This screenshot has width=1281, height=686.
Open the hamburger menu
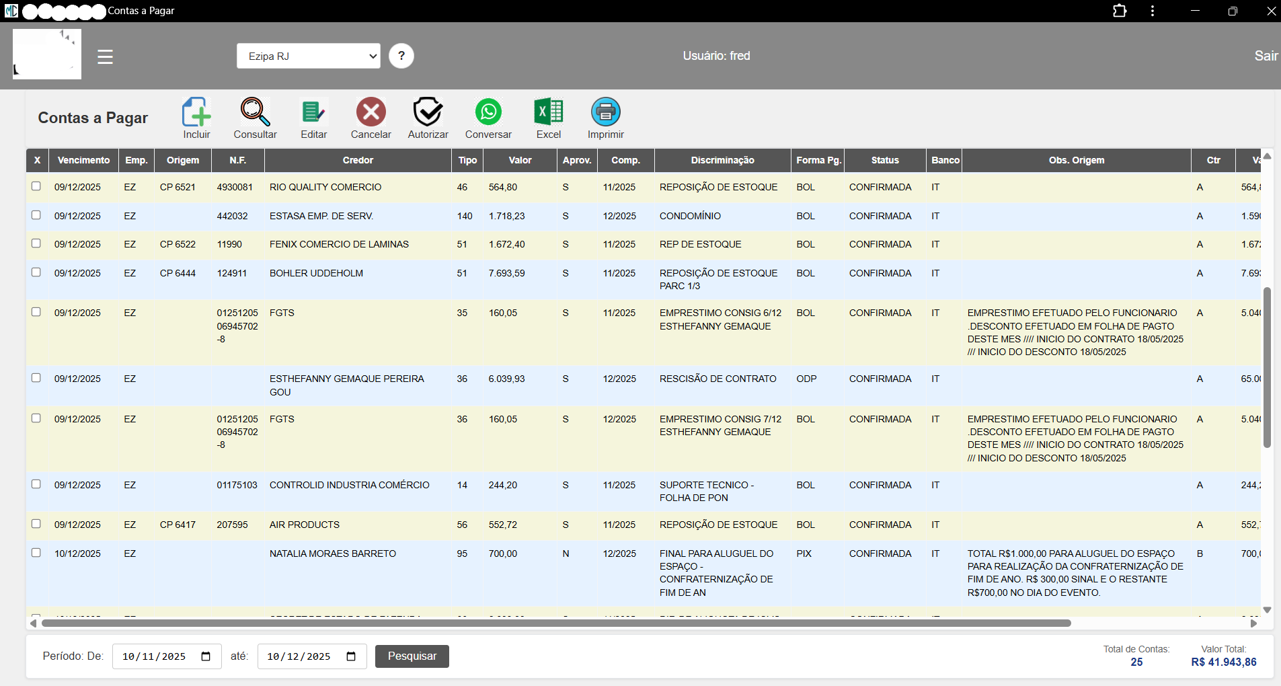(x=105, y=56)
